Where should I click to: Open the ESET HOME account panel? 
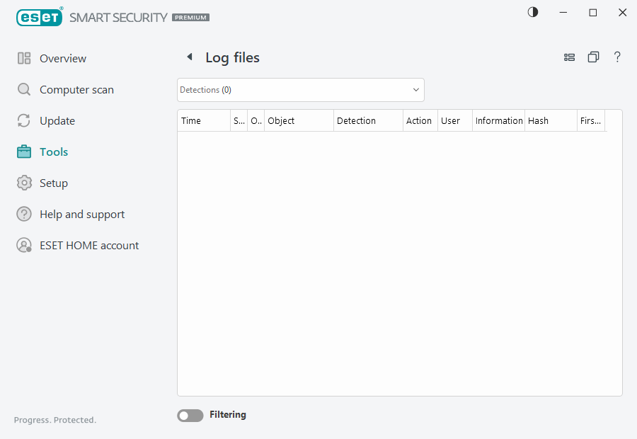(88, 245)
